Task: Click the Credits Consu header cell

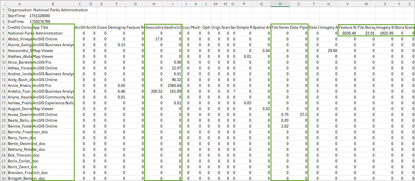Action: [x=19, y=27]
